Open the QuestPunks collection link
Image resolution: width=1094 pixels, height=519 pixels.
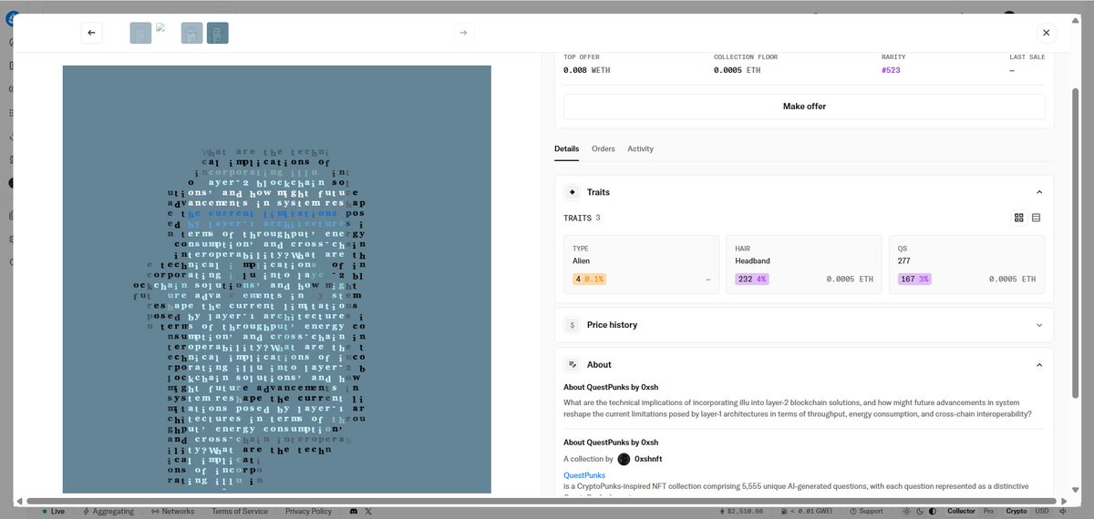coord(584,475)
